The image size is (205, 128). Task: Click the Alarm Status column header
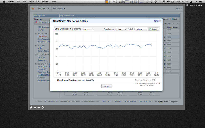[172, 27]
